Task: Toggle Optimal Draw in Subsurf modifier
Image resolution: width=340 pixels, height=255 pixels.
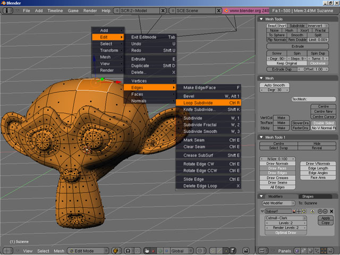Action: 286,233
